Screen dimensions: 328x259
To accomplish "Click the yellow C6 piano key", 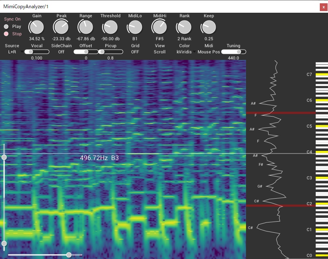I will (322, 100).
